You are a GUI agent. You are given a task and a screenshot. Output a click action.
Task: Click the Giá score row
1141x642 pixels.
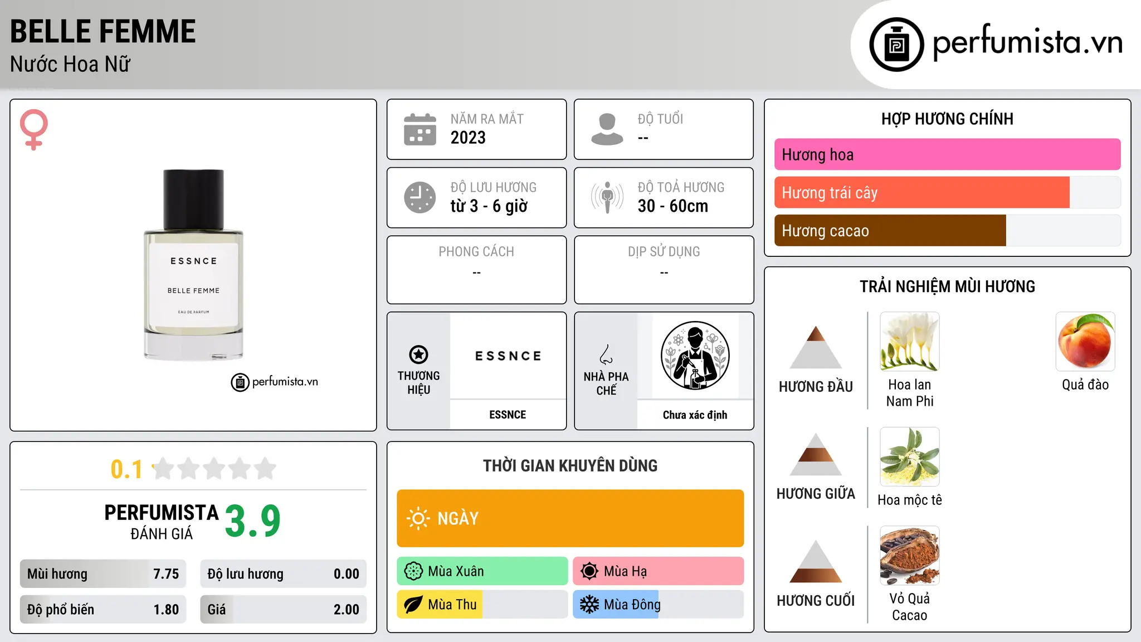point(283,610)
